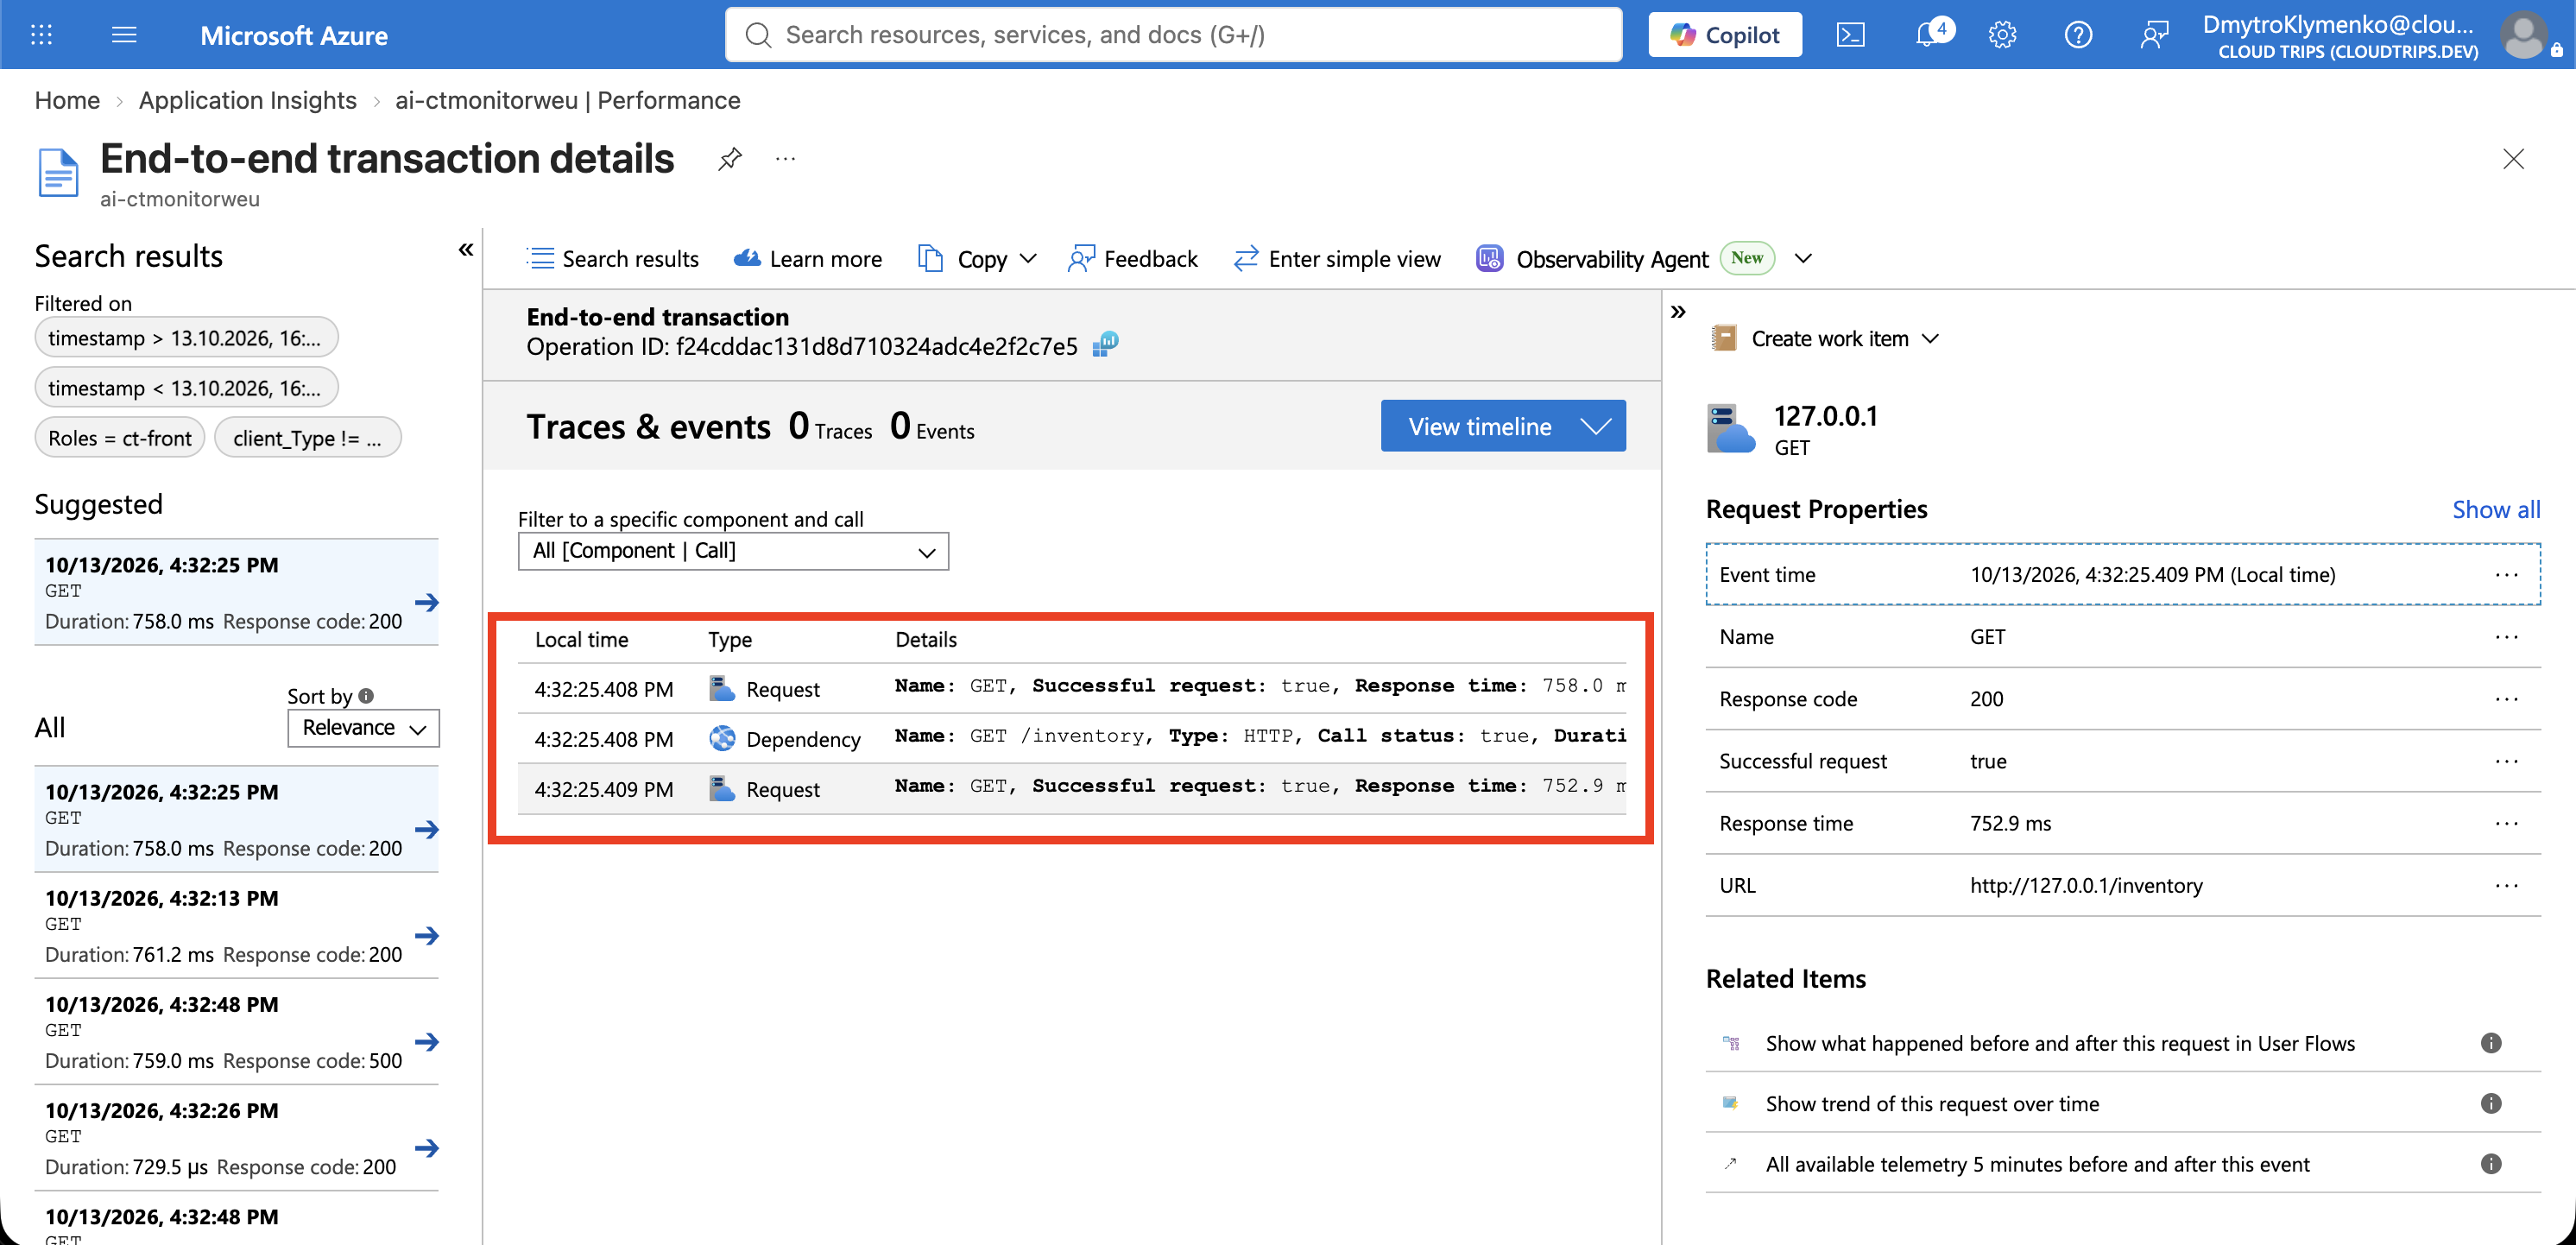This screenshot has height=1245, width=2576.
Task: Open the help question mark icon
Action: point(2078,35)
